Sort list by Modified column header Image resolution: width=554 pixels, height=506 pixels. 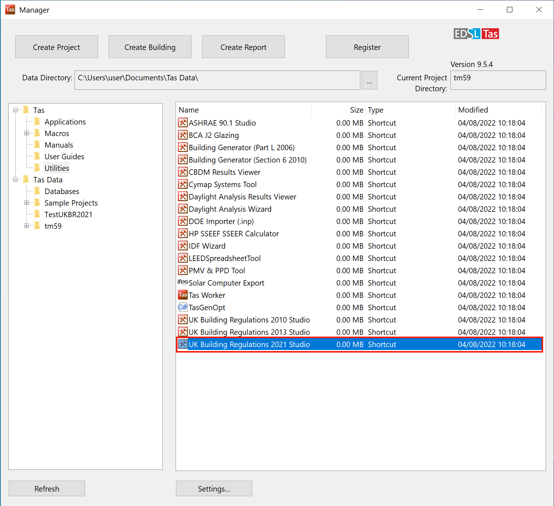click(x=499, y=110)
